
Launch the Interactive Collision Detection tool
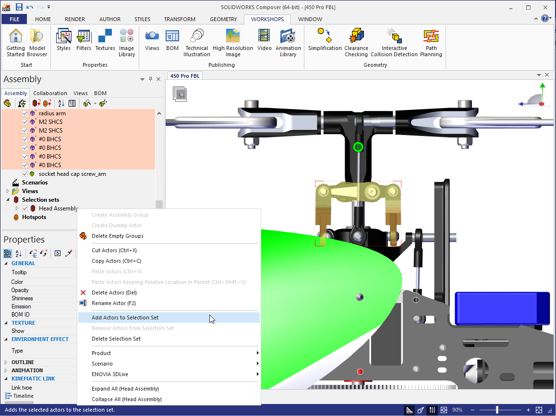point(394,42)
